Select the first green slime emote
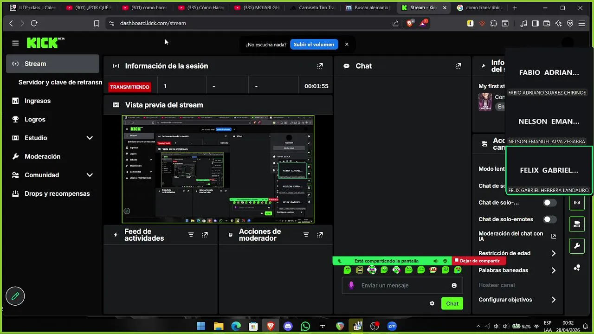The image size is (594, 334). tap(347, 270)
